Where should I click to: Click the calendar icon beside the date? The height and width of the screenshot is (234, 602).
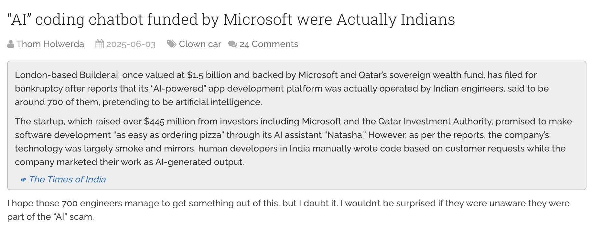[100, 44]
